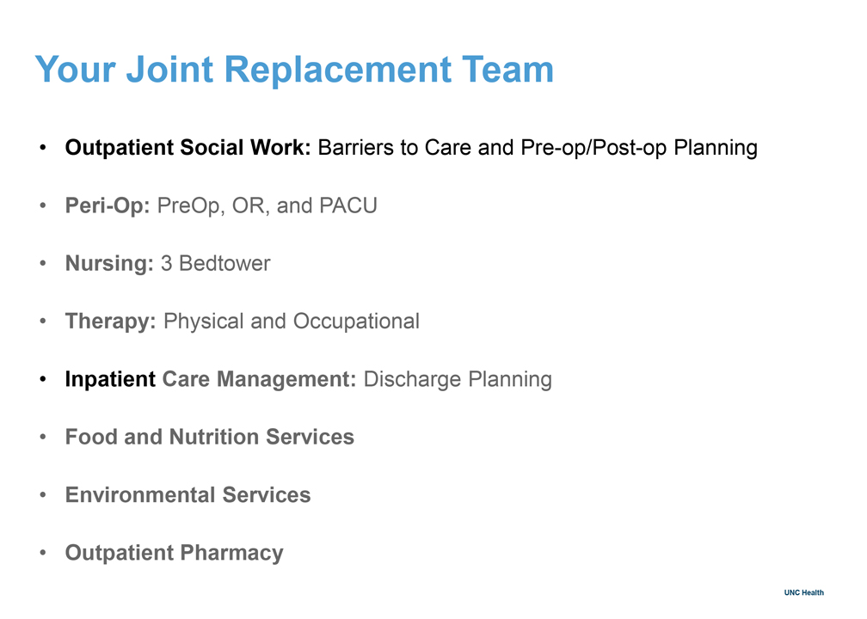Image resolution: width=867 pixels, height=619 pixels.
Task: Click the 'Environmental Services' line
Action: 188,494
